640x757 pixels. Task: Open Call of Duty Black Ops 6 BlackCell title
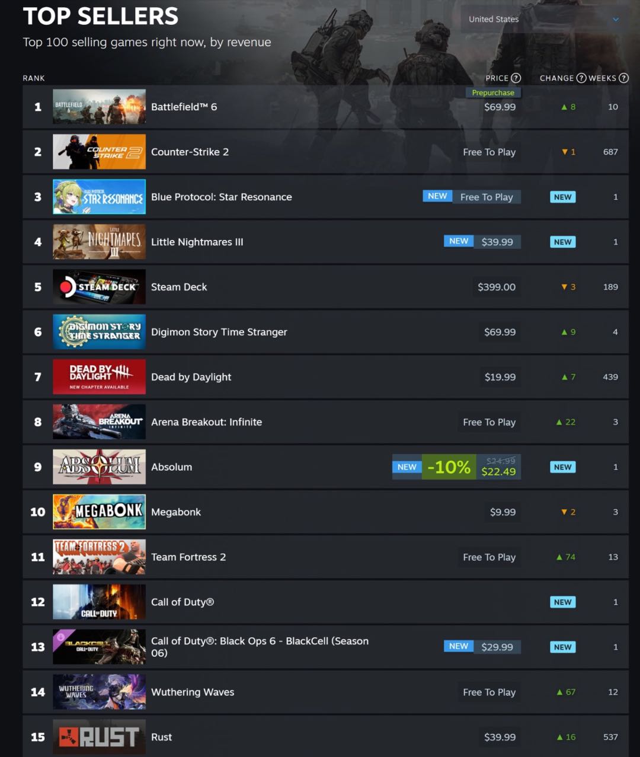point(260,647)
